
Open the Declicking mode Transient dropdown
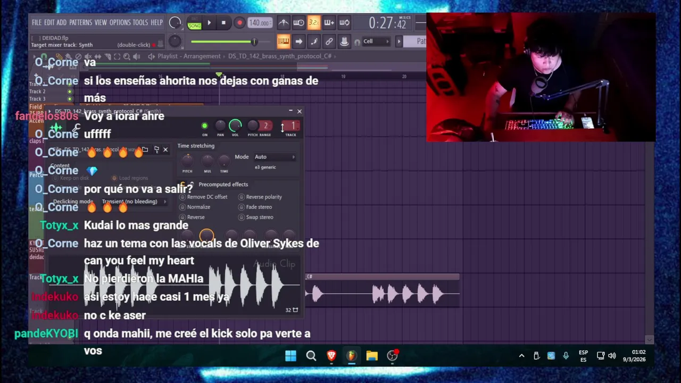134,202
